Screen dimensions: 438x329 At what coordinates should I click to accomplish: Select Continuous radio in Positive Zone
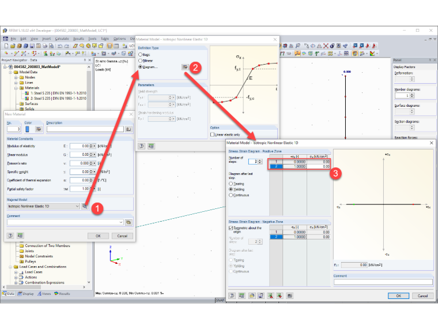pos(231,195)
